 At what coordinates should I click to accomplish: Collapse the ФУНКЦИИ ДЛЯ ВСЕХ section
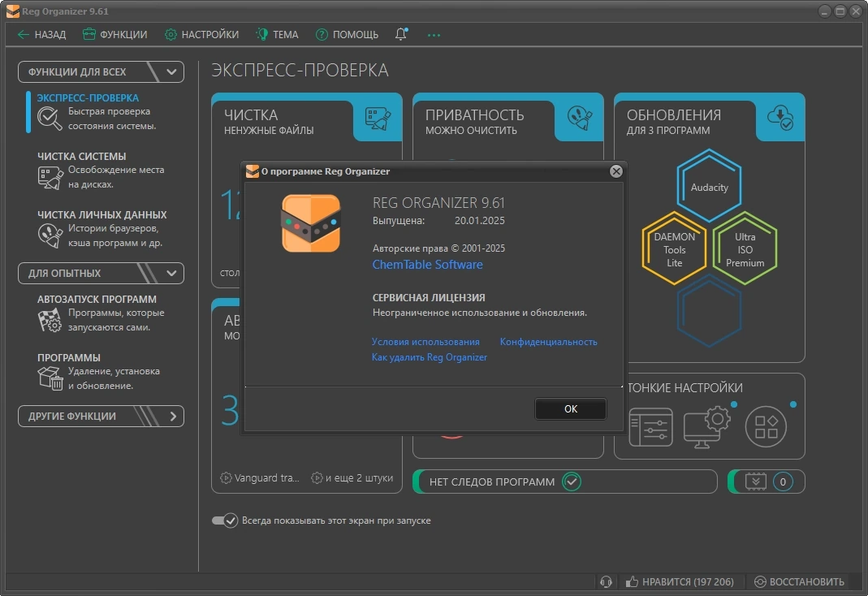pyautogui.click(x=171, y=71)
